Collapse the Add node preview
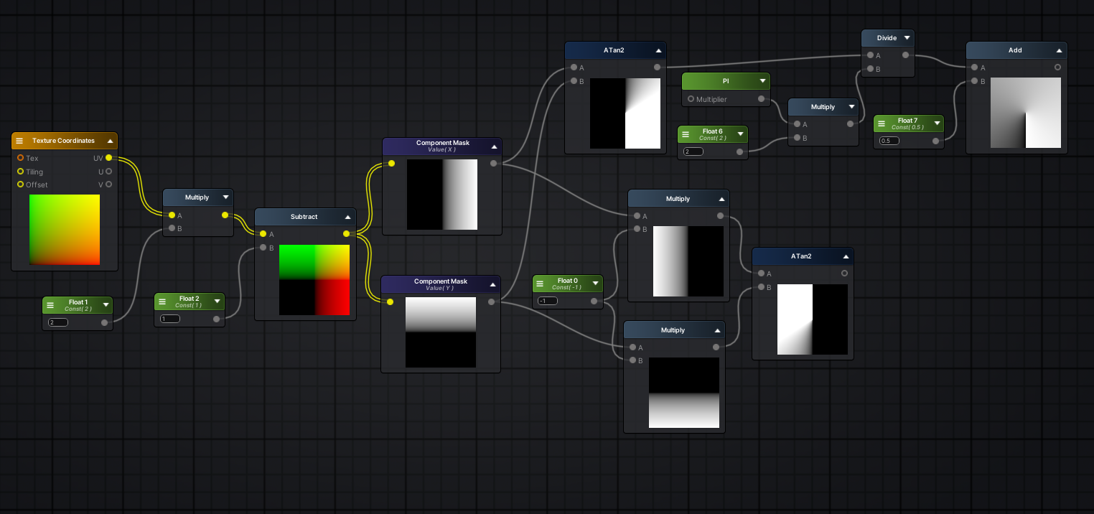The image size is (1094, 514). pos(1059,50)
